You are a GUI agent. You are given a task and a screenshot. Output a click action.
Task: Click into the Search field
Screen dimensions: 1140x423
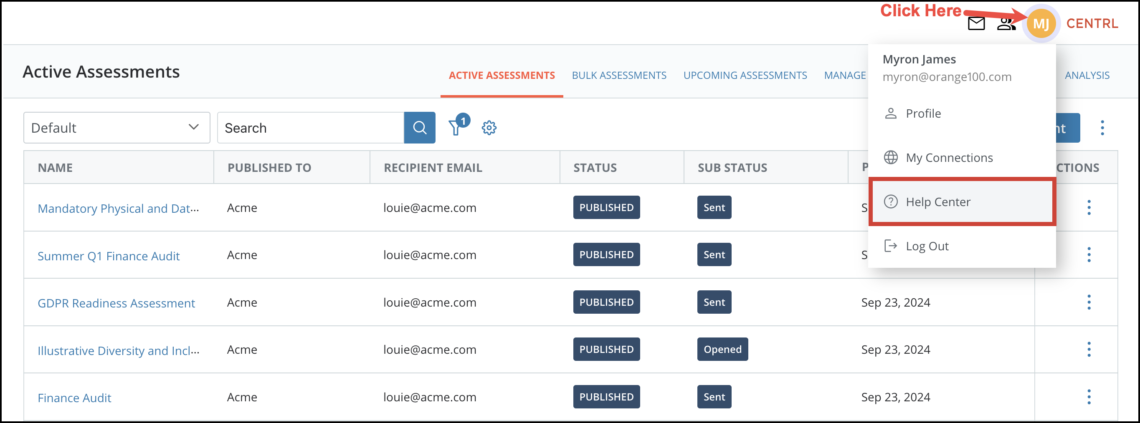pyautogui.click(x=311, y=128)
